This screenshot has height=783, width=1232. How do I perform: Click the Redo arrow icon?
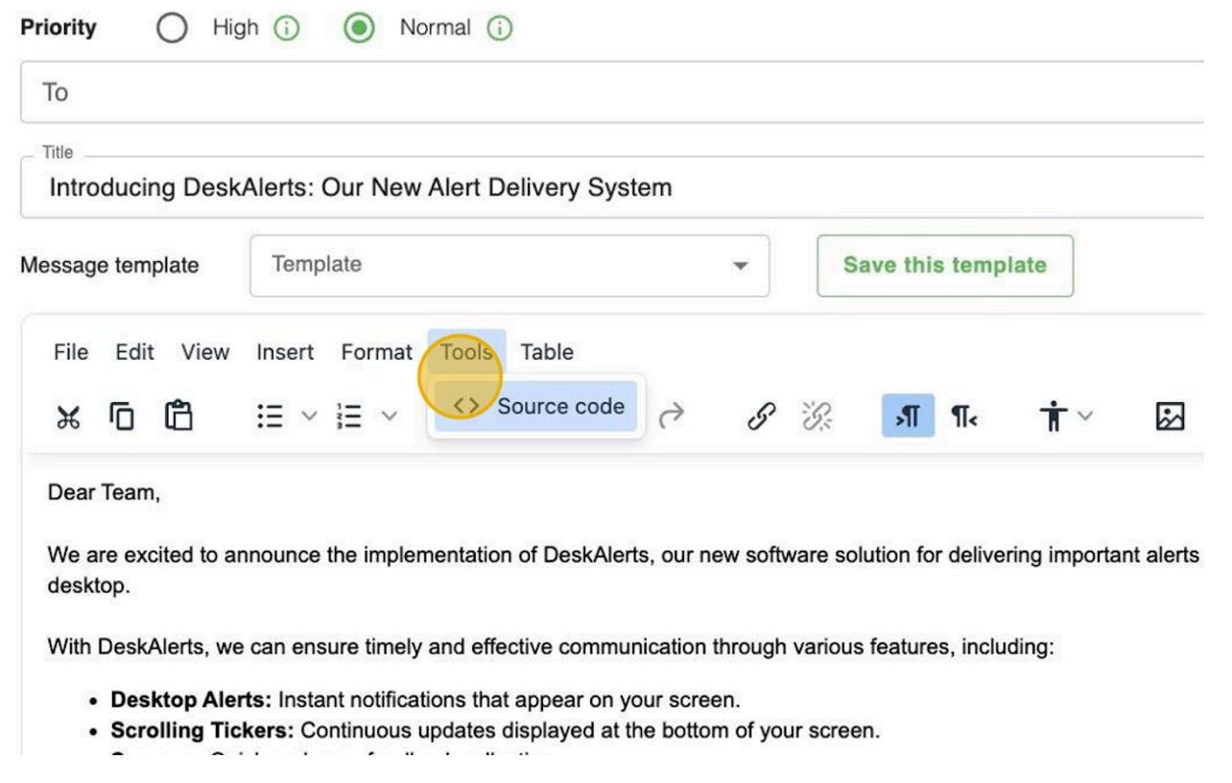673,415
